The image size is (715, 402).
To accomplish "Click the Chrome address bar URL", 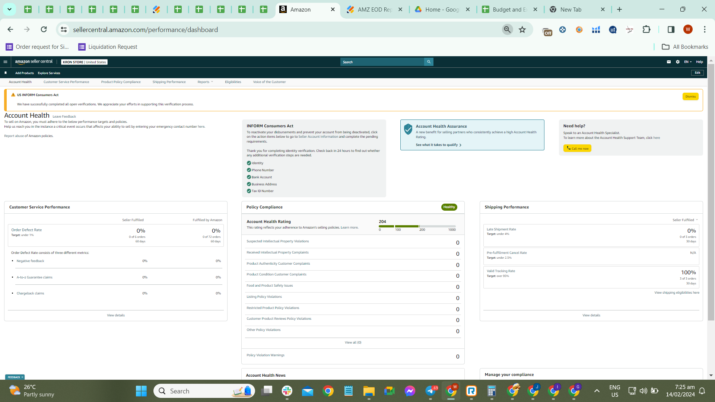I will pos(145,29).
